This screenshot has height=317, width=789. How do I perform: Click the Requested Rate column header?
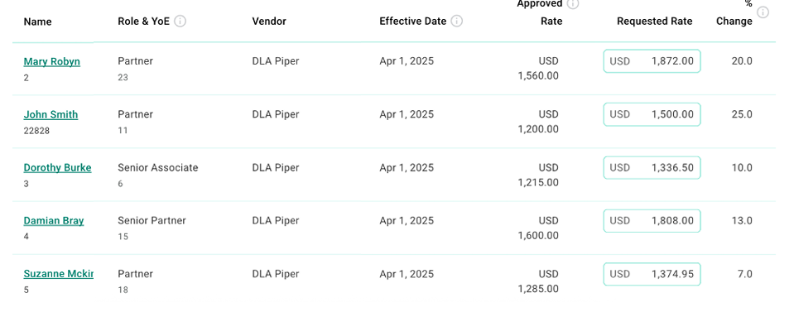[655, 22]
